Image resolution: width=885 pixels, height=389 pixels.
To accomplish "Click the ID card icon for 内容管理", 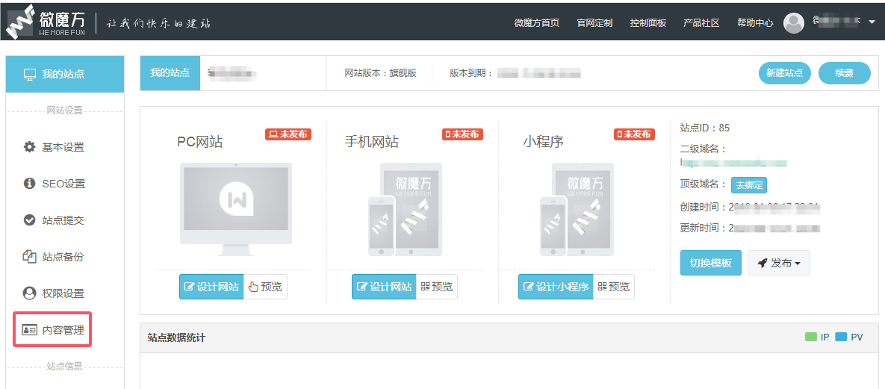I will (x=29, y=330).
